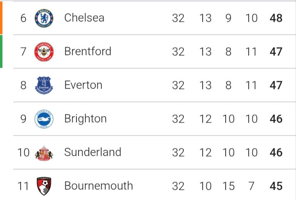Open the Brentford team link
The width and height of the screenshot is (296, 200).
(x=88, y=51)
